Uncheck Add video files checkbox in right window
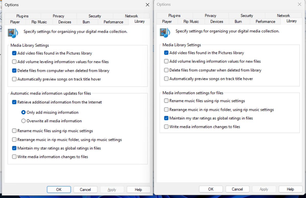The height and width of the screenshot is (198, 306). click(166, 53)
